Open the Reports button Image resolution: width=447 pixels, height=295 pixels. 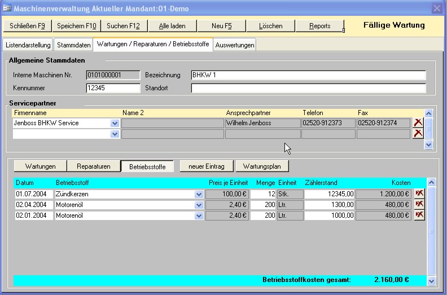pyautogui.click(x=319, y=26)
